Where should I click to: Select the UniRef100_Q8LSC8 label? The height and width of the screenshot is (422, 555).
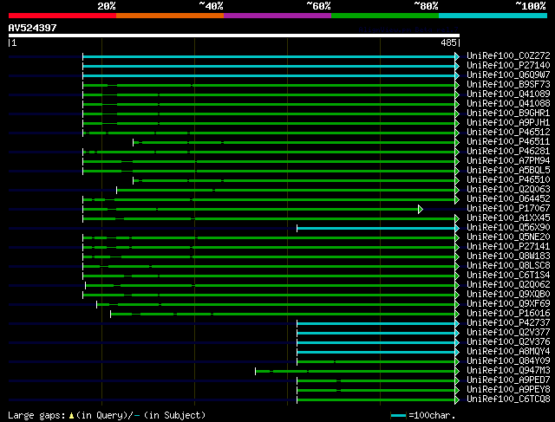point(508,266)
